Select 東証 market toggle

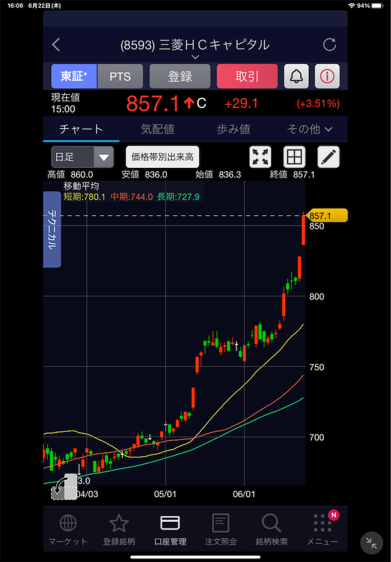[x=74, y=76]
